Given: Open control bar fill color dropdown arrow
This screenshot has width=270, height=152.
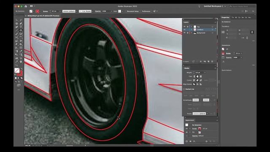Looking at the screenshot, I should tap(33, 11).
